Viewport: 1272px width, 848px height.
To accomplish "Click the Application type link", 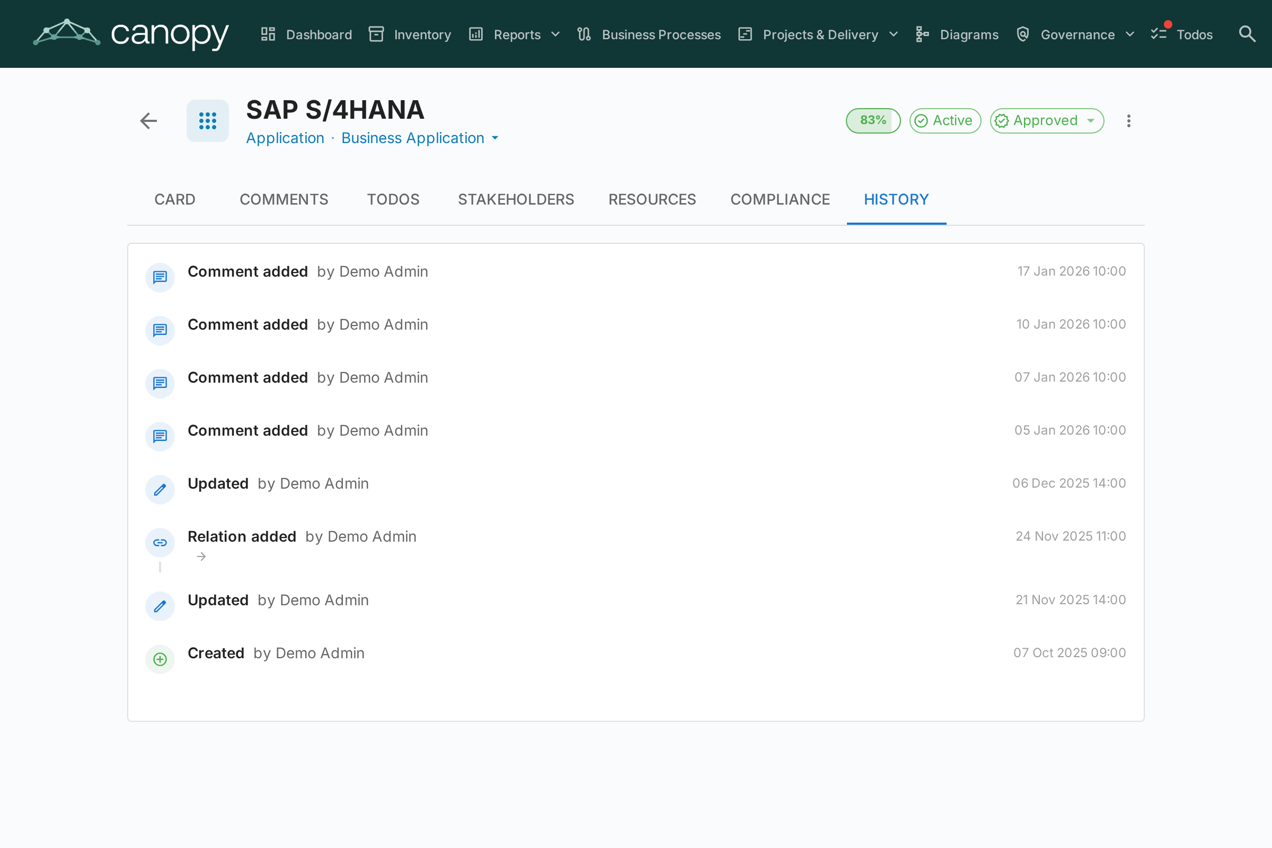I will 285,138.
